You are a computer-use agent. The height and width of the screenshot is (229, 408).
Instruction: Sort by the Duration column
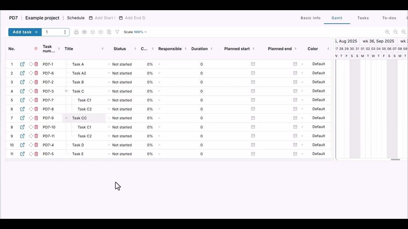[211, 49]
